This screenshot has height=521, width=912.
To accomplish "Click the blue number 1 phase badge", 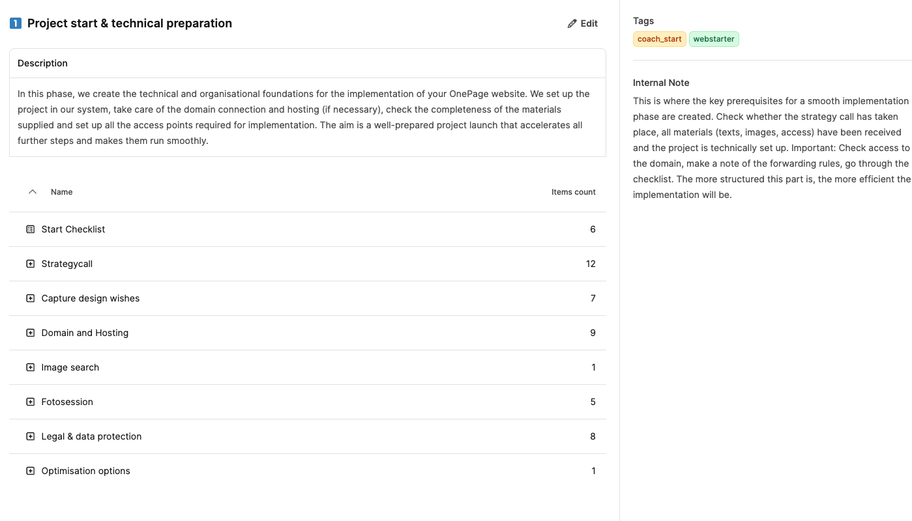I will [x=16, y=23].
